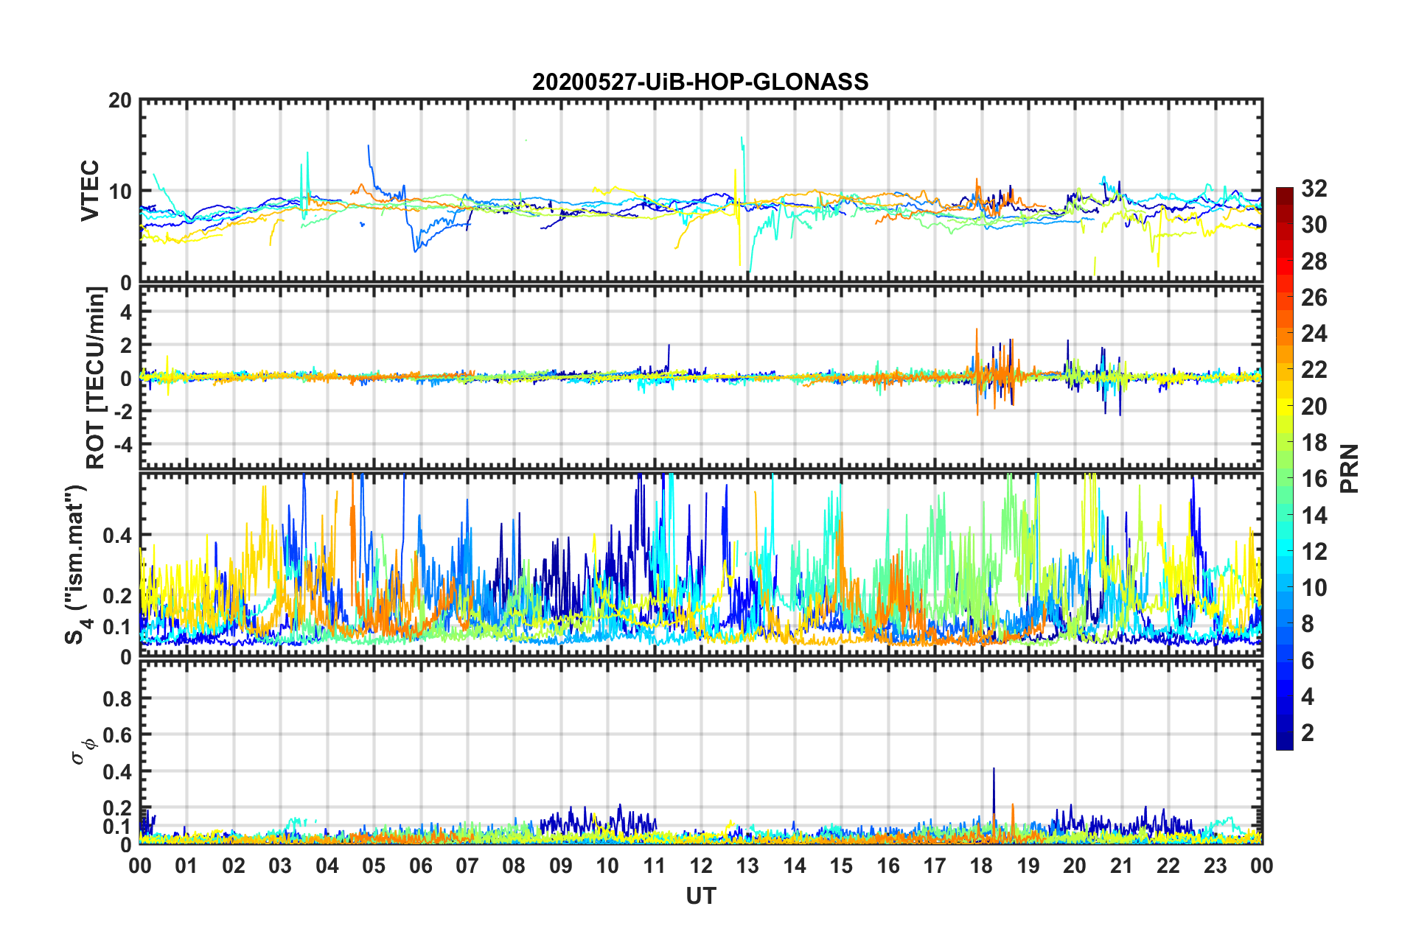Click the x-axis tick label "01"
1402x937 pixels.
click(186, 866)
